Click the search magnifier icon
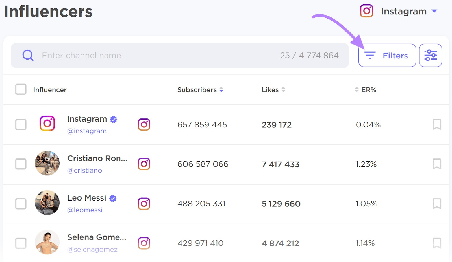 28,55
